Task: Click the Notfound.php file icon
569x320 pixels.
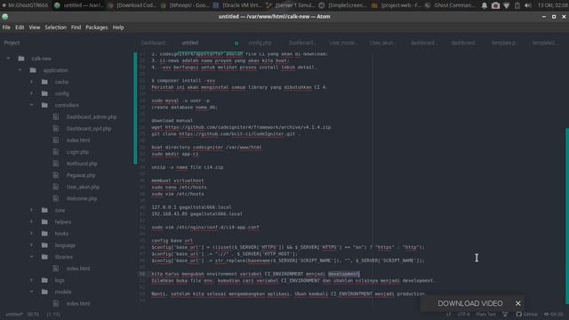Action: (x=56, y=164)
